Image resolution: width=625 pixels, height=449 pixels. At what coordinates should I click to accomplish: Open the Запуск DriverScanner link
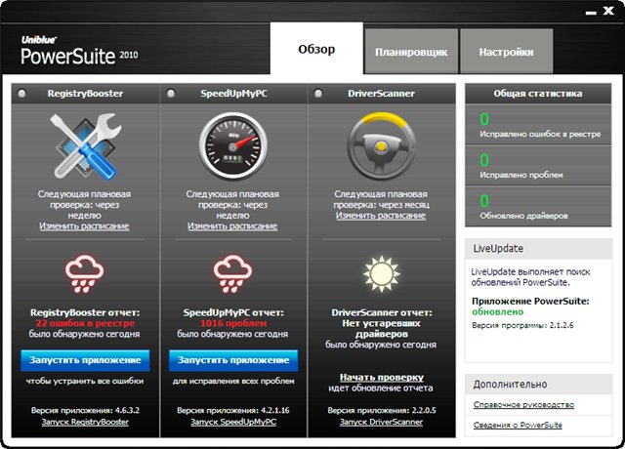[x=381, y=422]
